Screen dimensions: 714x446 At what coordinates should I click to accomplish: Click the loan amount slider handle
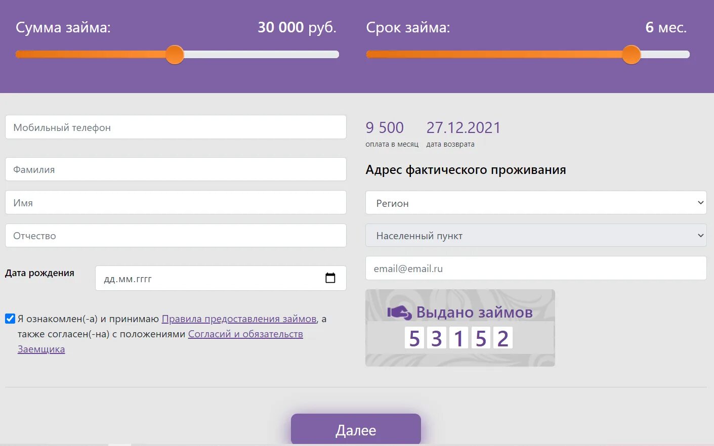[x=175, y=55]
